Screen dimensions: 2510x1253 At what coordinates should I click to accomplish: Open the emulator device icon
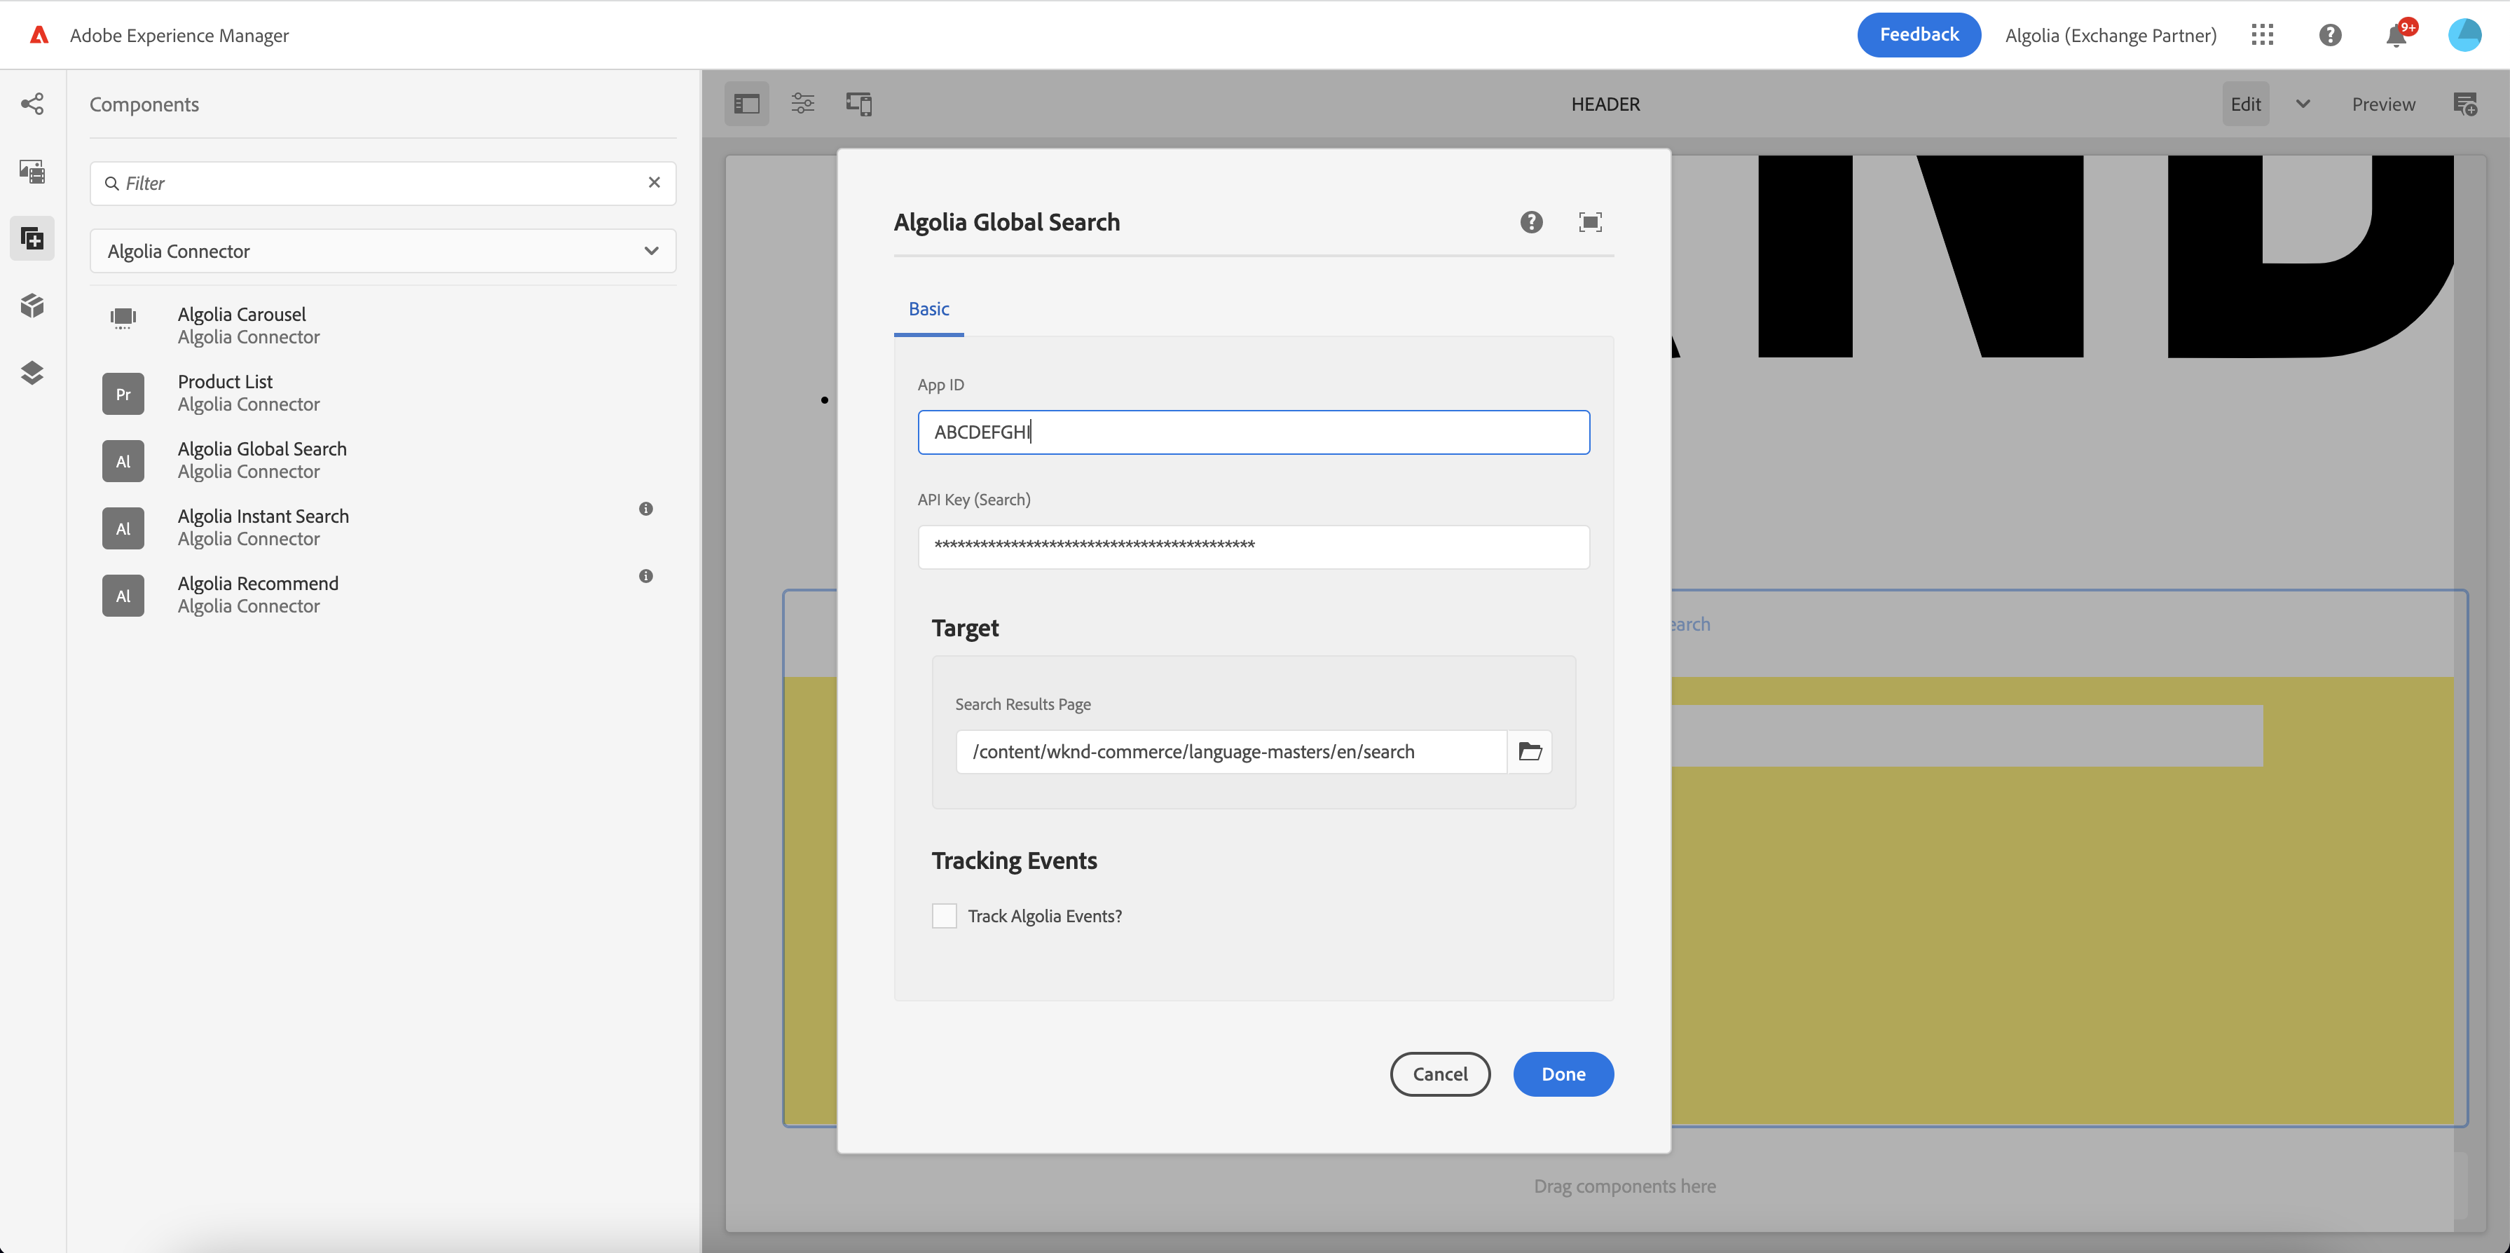[858, 104]
